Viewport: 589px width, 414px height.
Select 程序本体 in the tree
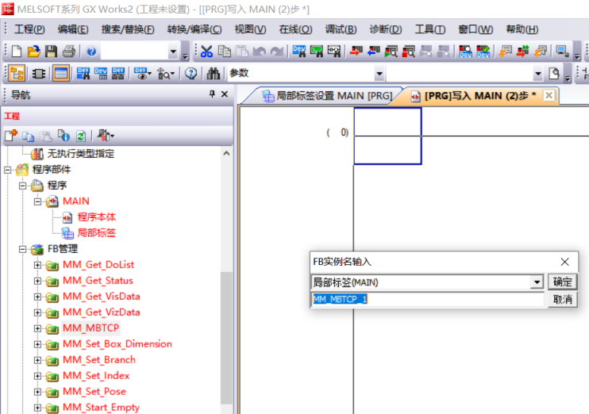tap(97, 217)
